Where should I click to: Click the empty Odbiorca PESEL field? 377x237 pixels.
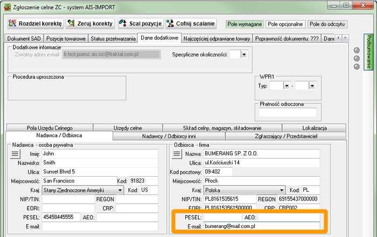point(222,217)
